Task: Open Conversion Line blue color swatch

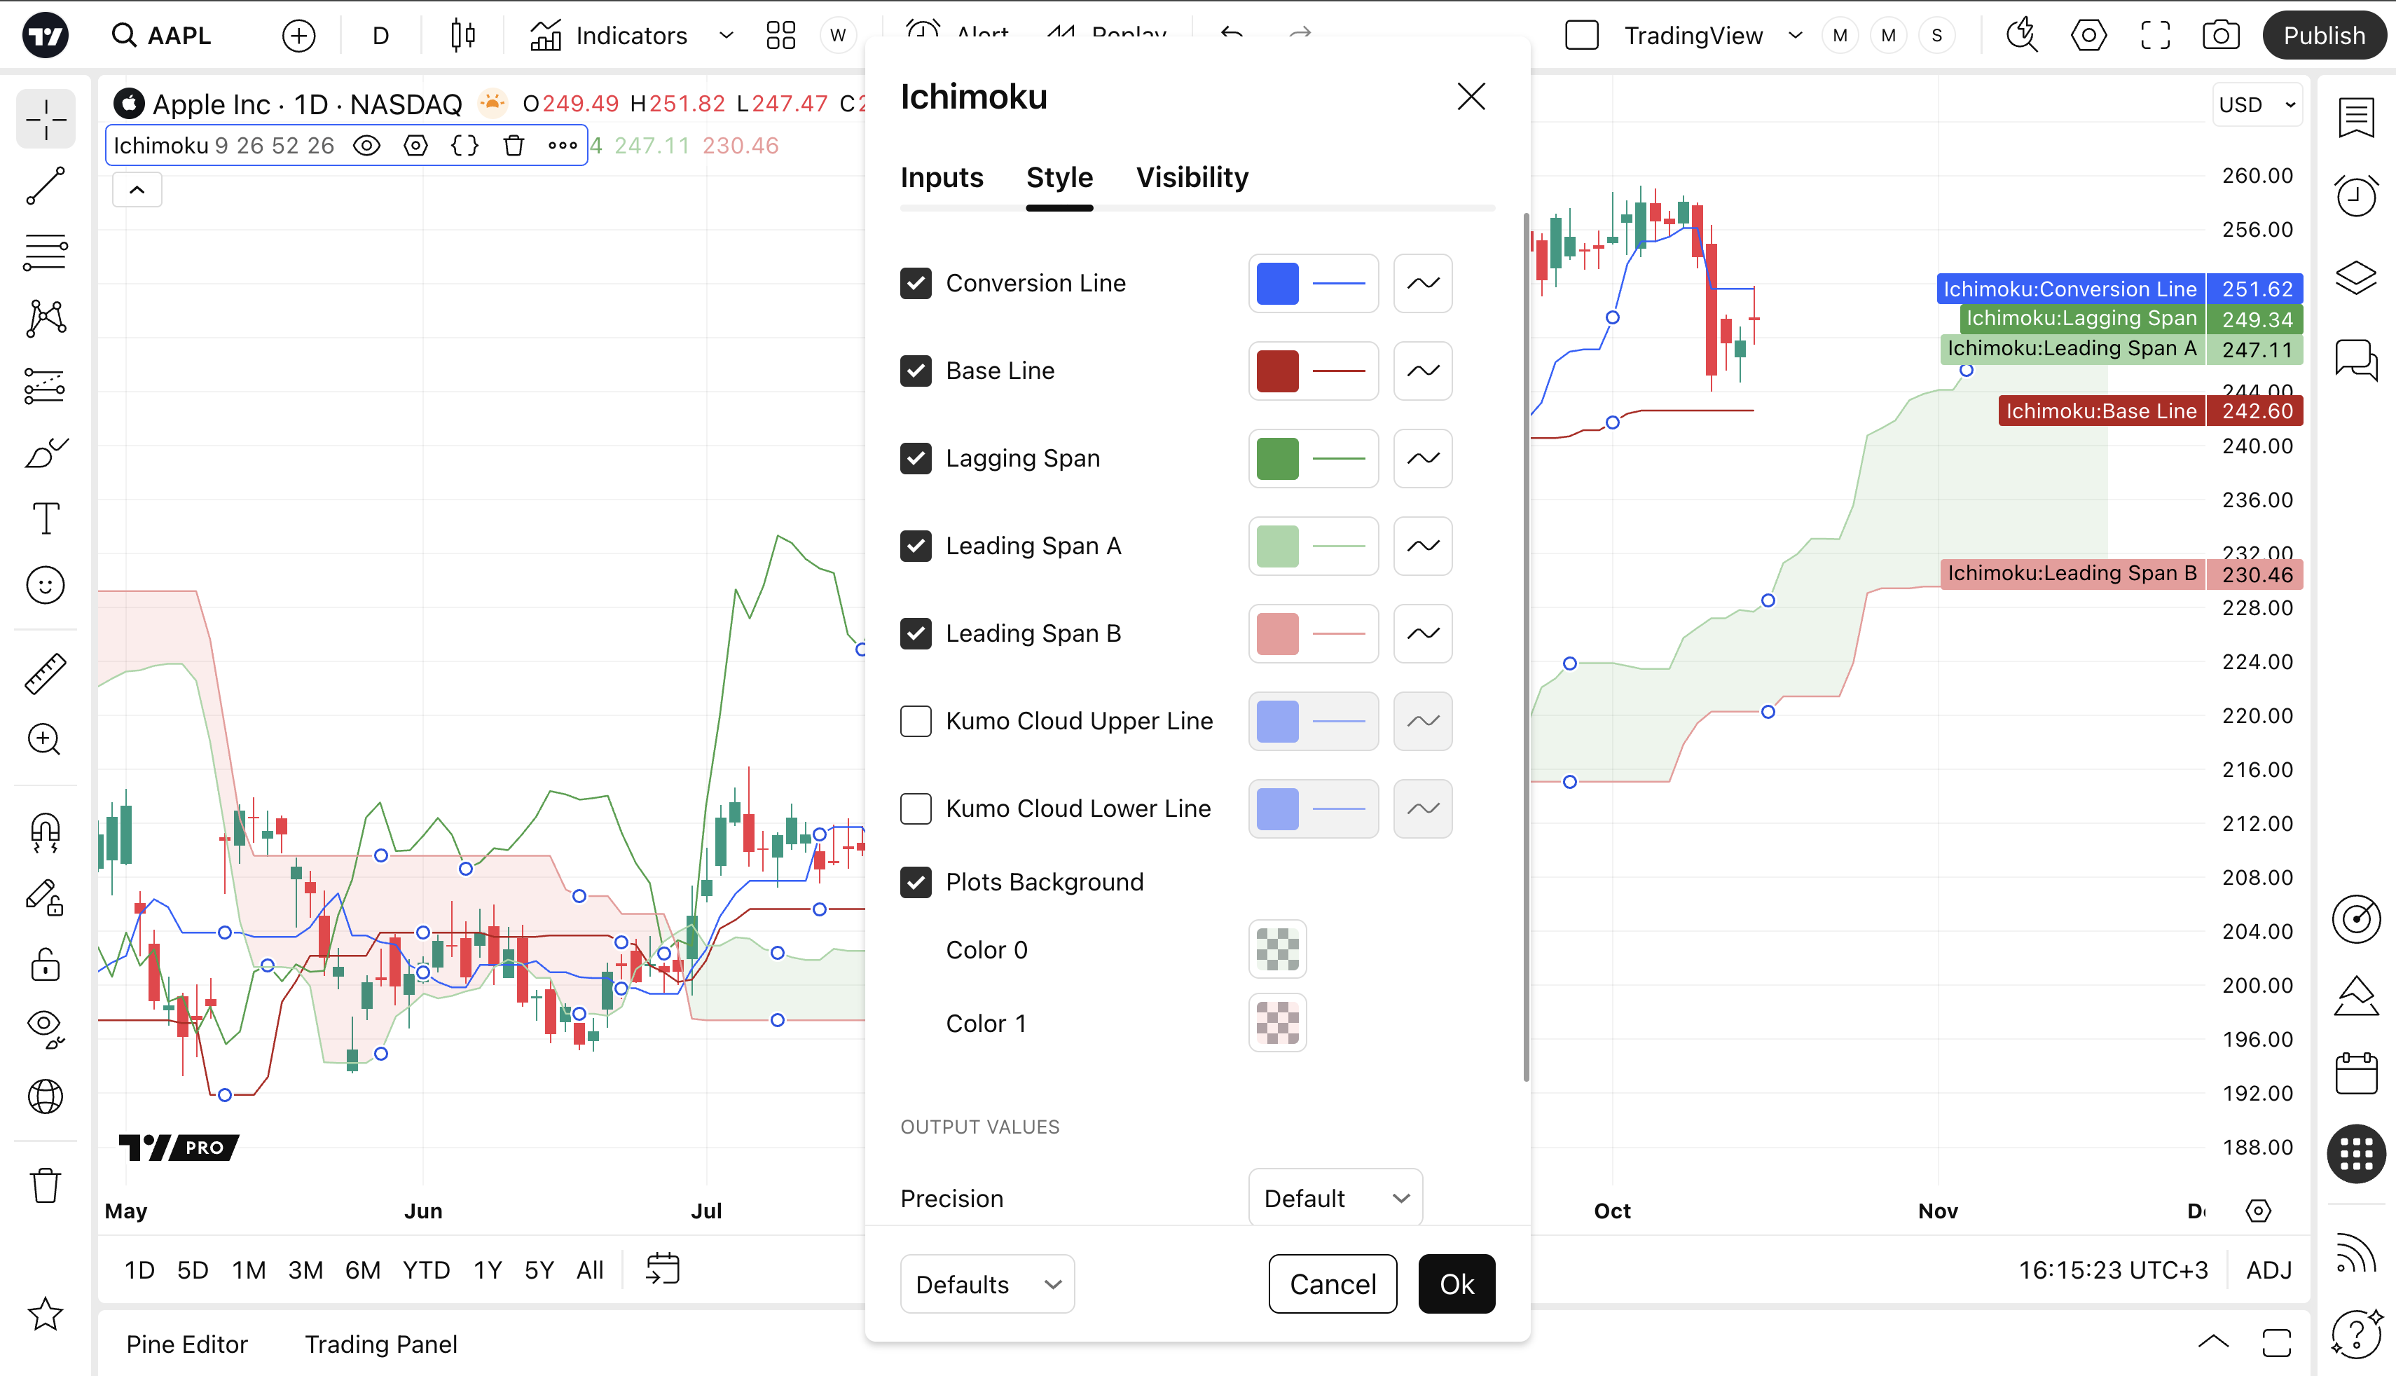Action: 1277,284
